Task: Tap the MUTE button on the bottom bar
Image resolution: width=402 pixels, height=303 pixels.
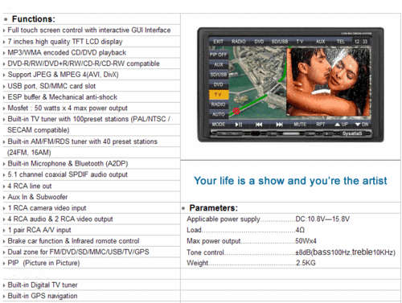Action: (300, 125)
